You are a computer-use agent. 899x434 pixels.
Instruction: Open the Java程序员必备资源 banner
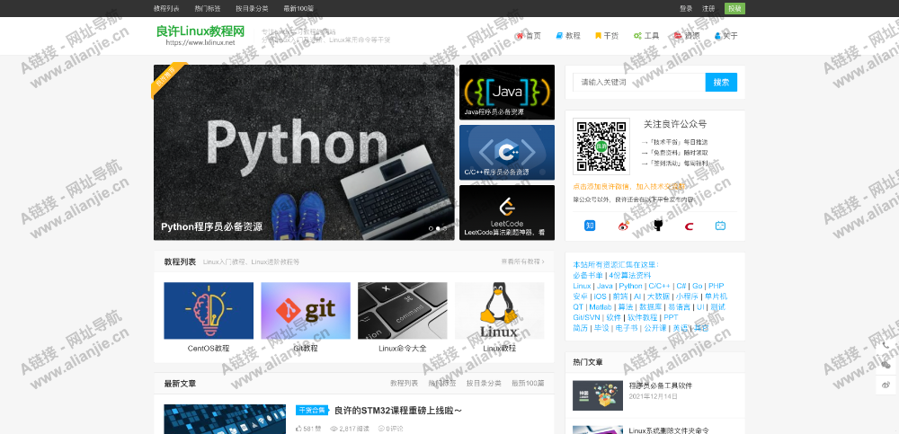[x=506, y=92]
